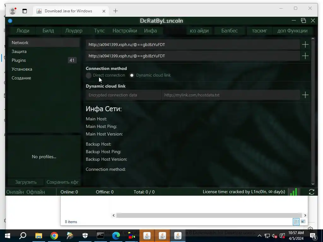
Task: Click the Загрузить button
Action: (26, 182)
